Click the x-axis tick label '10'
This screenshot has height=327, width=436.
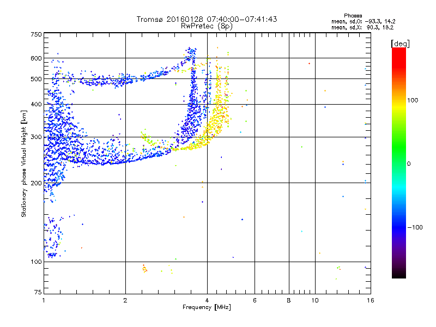tap(315, 300)
